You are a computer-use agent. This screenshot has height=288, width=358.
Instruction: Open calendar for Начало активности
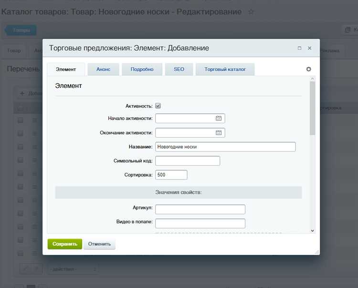coord(219,118)
